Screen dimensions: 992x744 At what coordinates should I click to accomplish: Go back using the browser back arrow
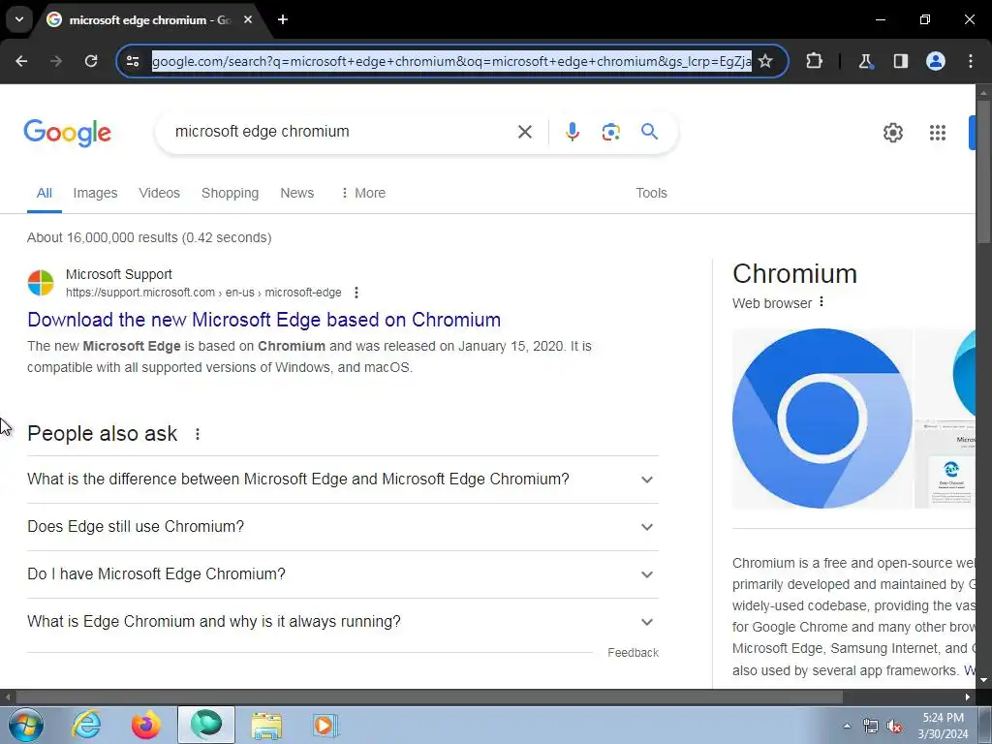[21, 61]
